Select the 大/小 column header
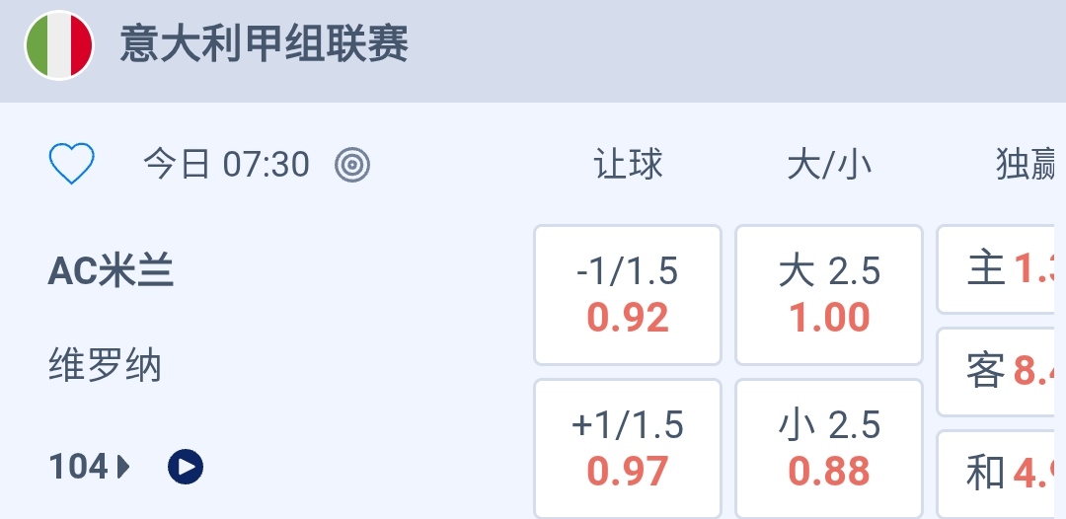 coord(829,165)
